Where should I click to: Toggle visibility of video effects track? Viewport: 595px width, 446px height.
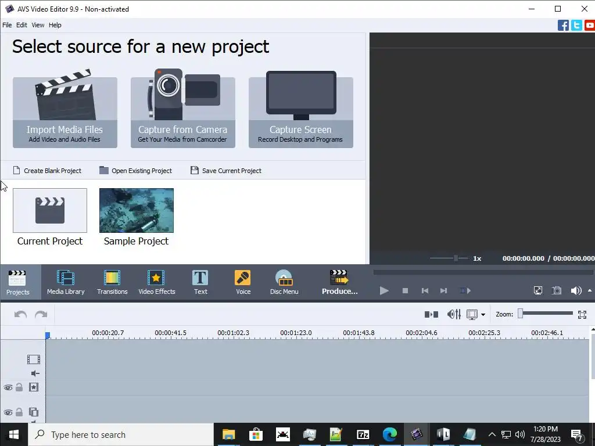click(8, 387)
